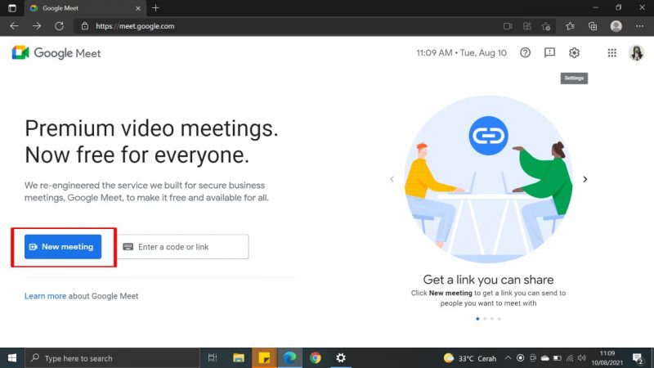Open a new browser tab
Image resolution: width=654 pixels, height=368 pixels.
(x=155, y=8)
